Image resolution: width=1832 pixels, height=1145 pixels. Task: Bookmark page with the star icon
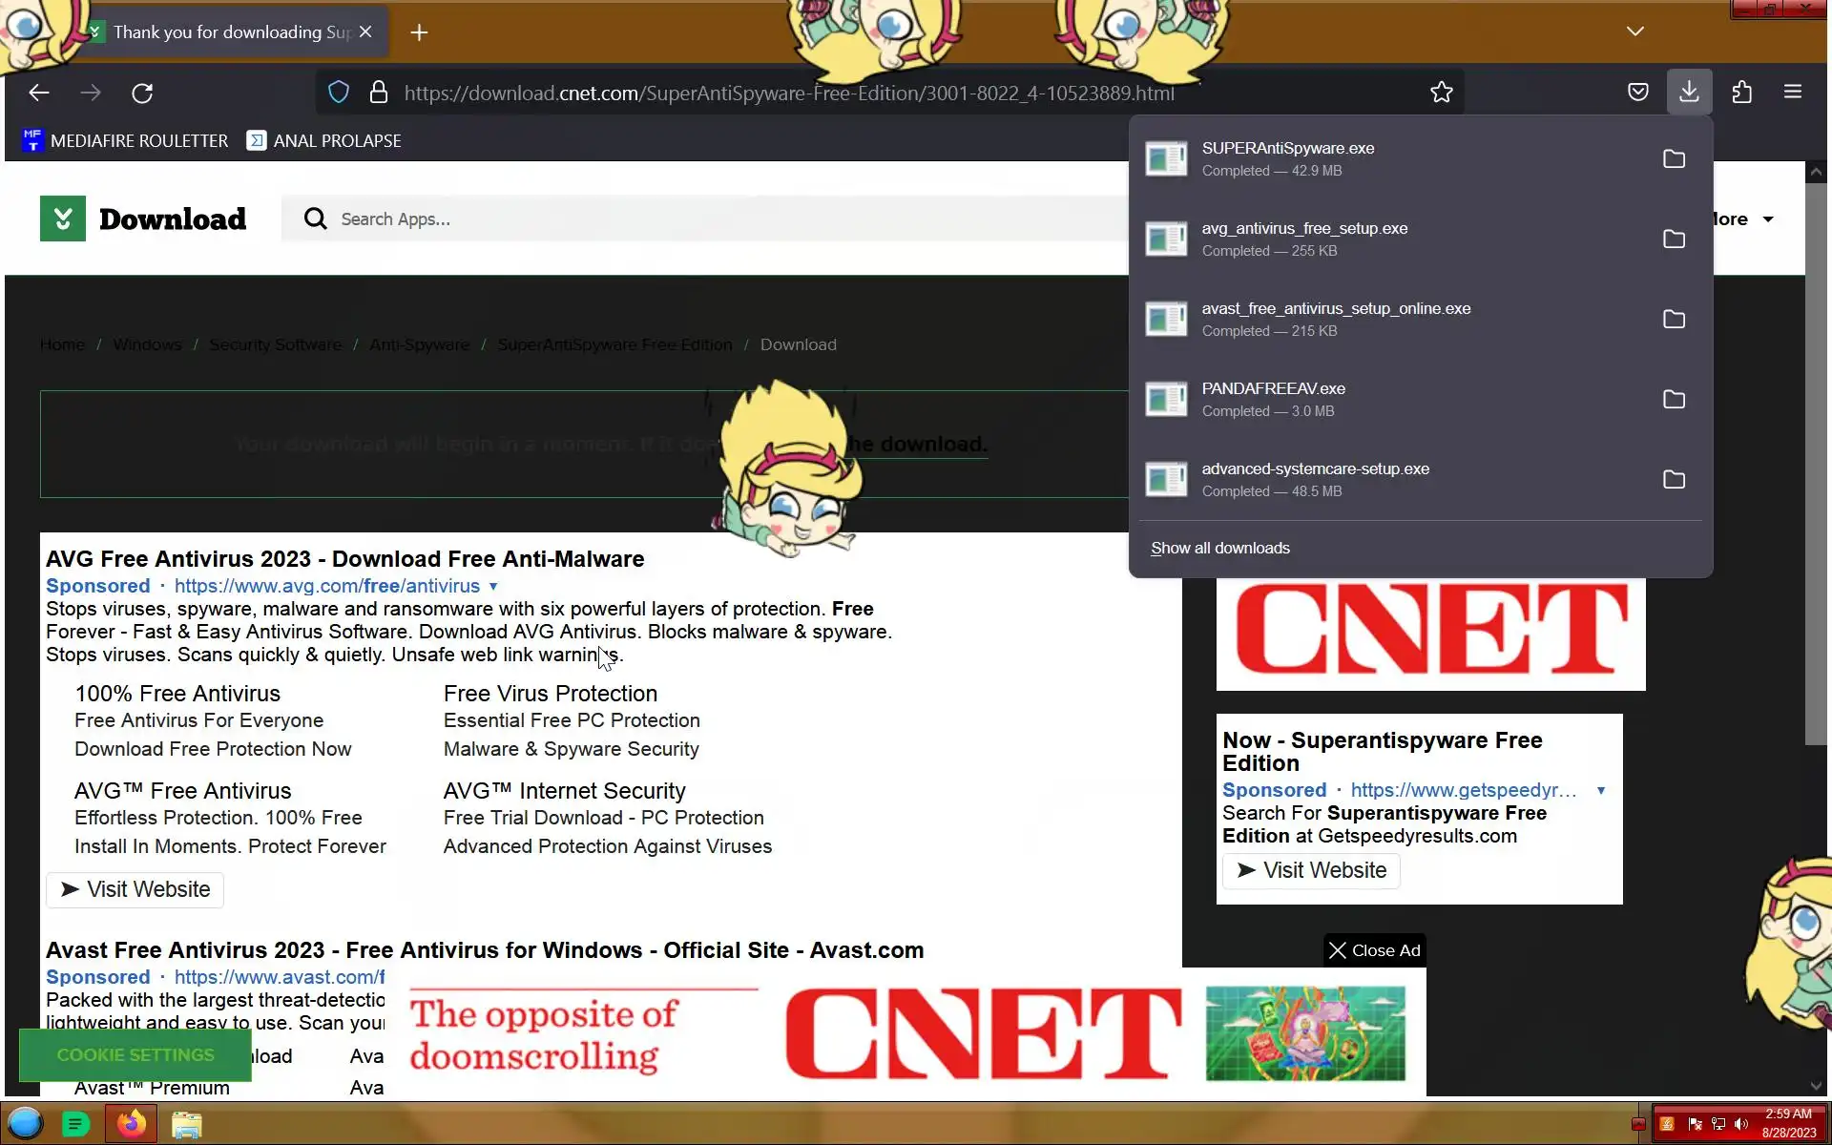1441,93
